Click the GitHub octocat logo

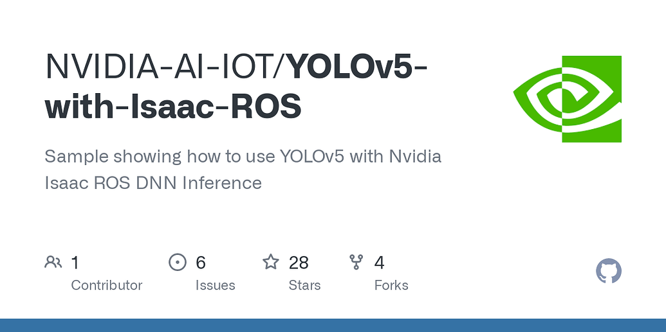pyautogui.click(x=608, y=272)
